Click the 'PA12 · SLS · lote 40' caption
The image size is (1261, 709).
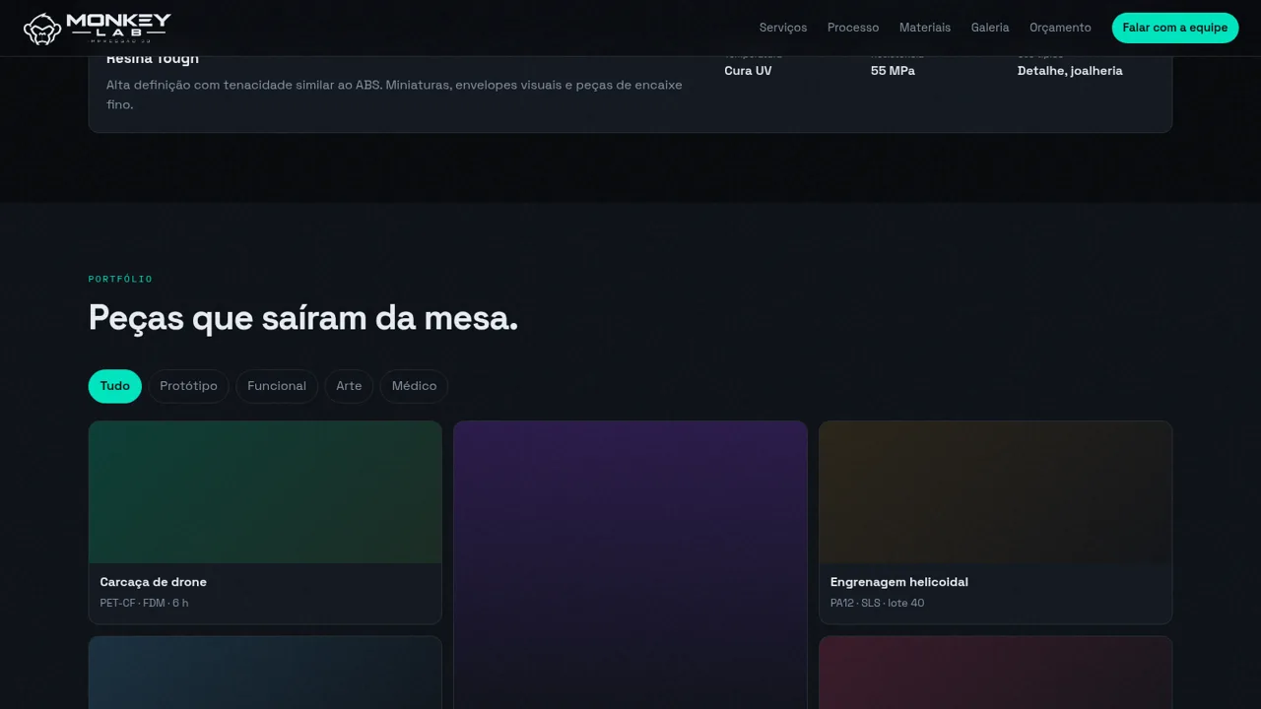[877, 603]
